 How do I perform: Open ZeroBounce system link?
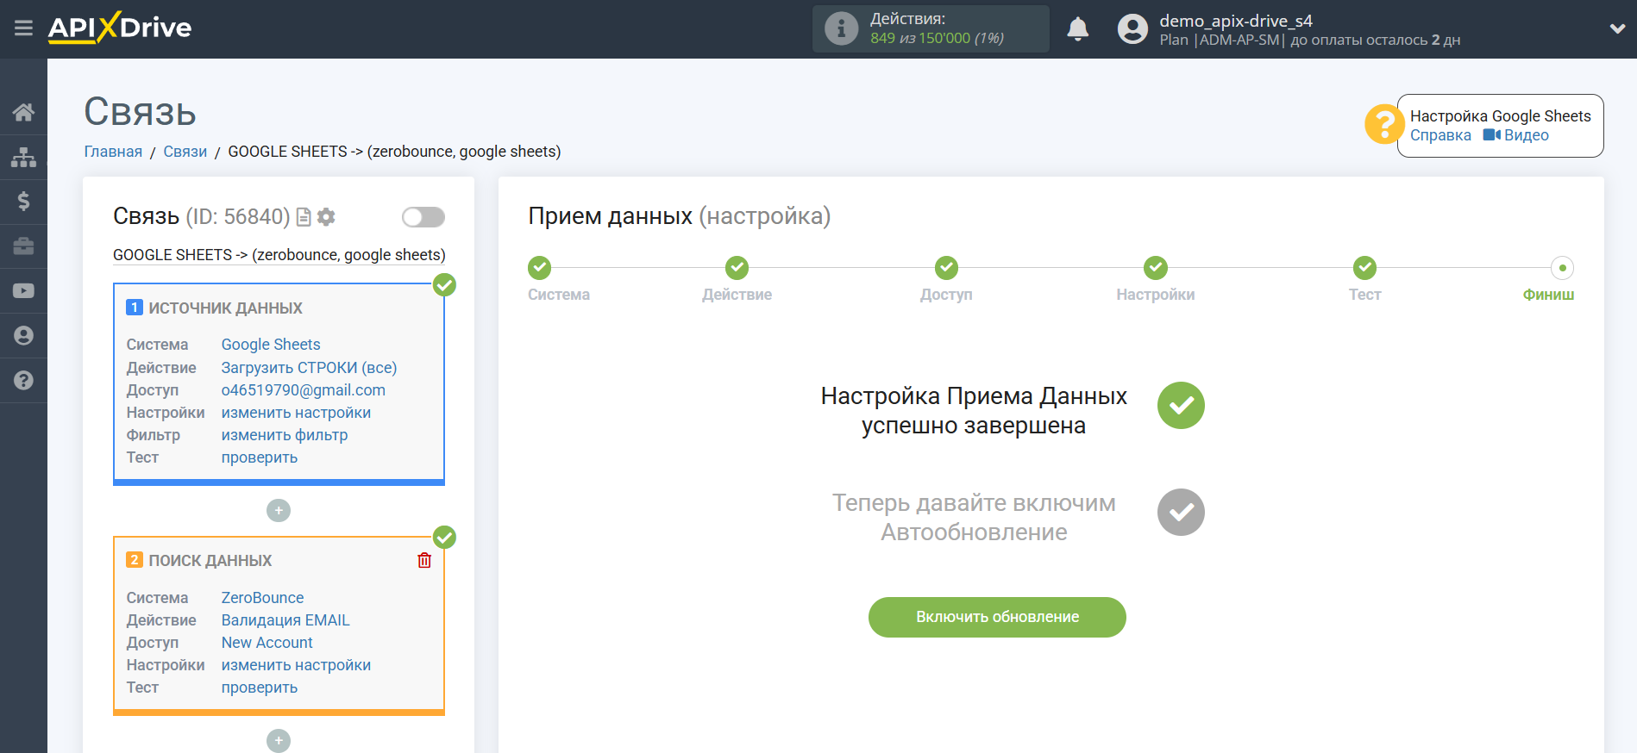(x=262, y=598)
